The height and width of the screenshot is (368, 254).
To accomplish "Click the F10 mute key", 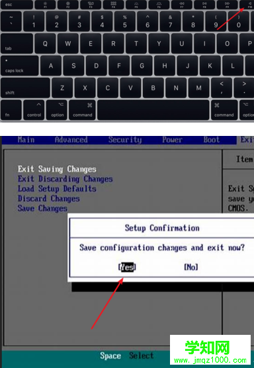I will [x=247, y=5].
